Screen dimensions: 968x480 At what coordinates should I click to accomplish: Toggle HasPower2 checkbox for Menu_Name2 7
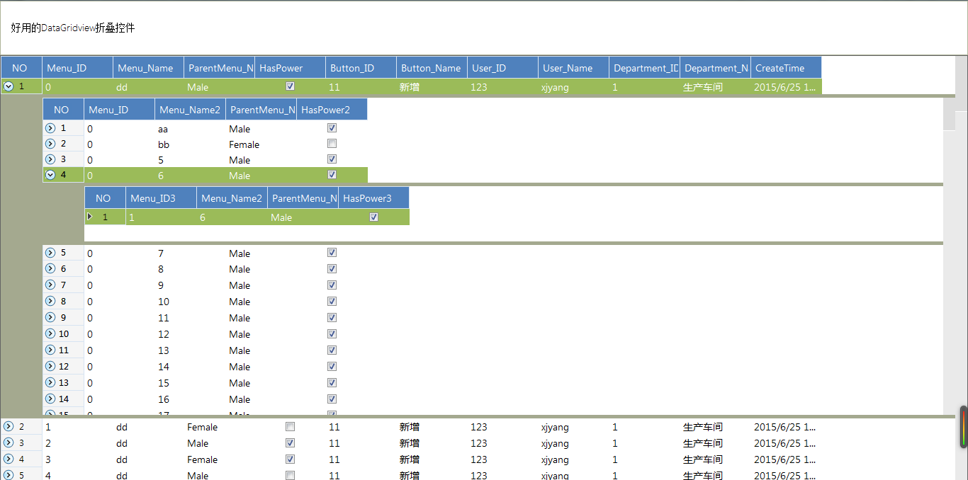click(332, 253)
